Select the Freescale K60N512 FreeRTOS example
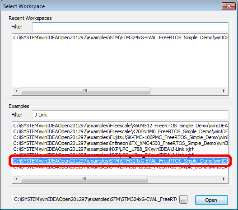 pos(120,126)
